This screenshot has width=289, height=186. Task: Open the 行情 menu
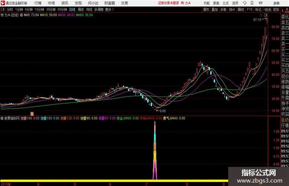click(38, 3)
